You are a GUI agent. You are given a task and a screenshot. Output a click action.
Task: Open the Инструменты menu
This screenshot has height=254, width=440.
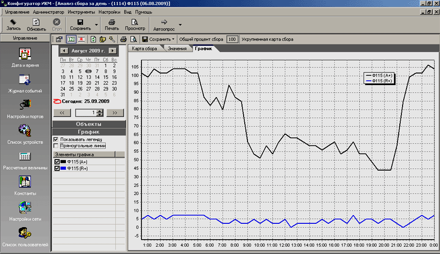pos(81,12)
